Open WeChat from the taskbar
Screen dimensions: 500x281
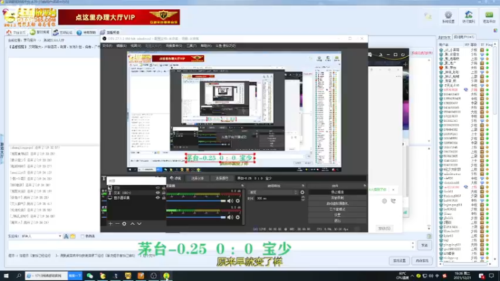[90, 275]
